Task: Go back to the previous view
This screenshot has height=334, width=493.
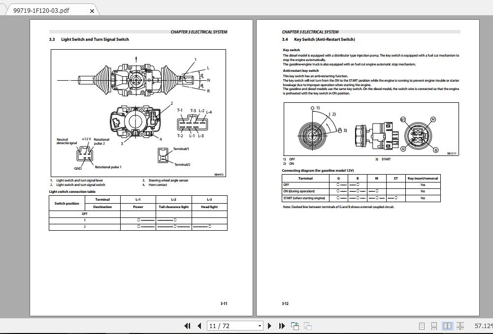Action: tap(295, 326)
